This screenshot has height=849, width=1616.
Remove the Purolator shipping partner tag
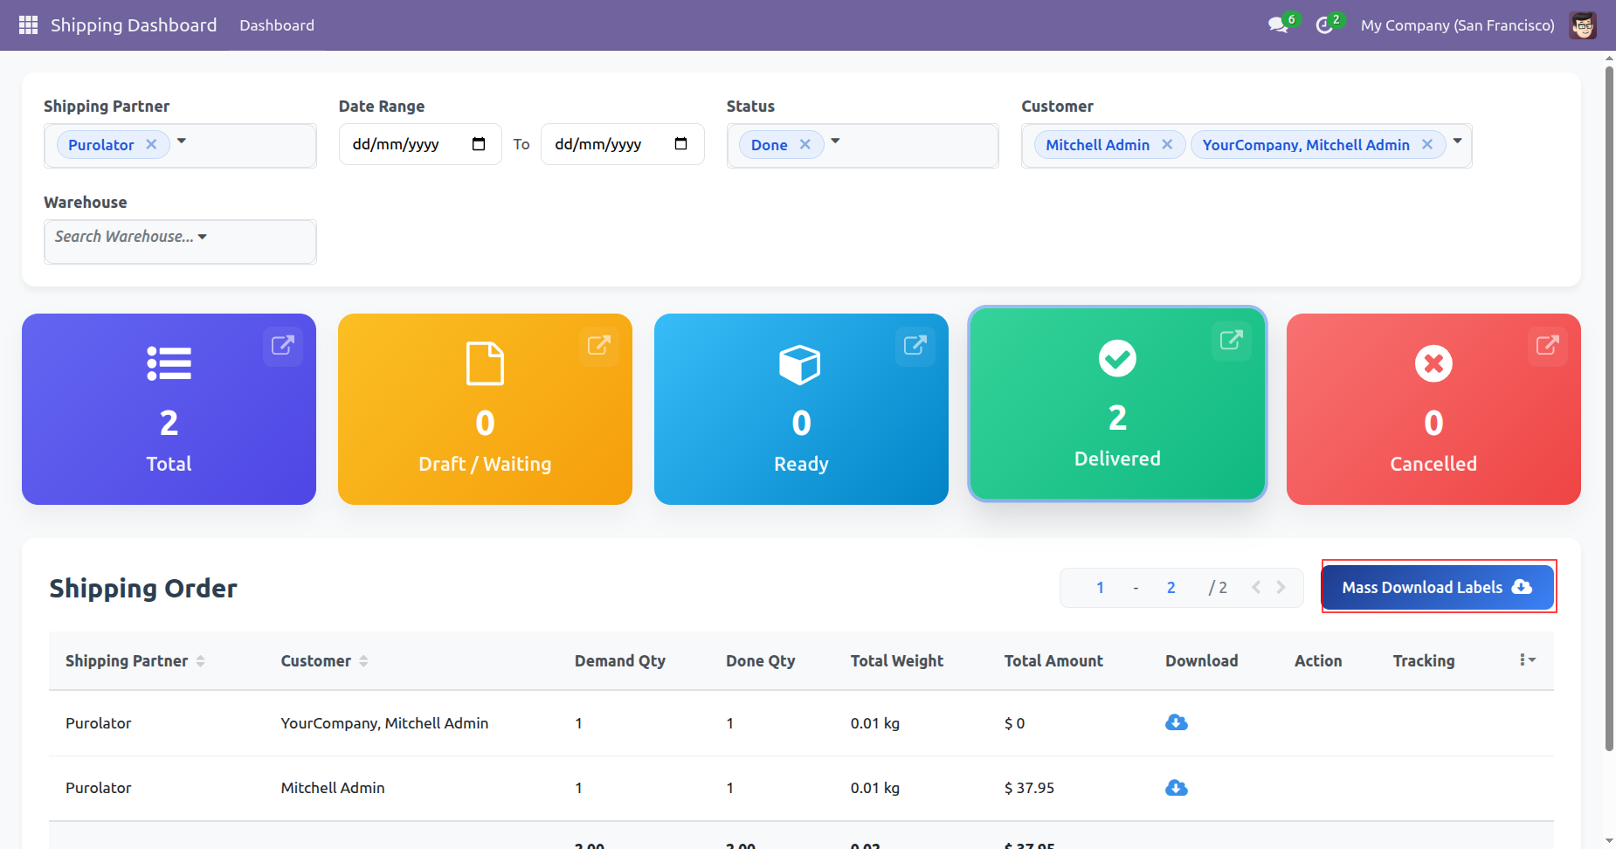151,145
